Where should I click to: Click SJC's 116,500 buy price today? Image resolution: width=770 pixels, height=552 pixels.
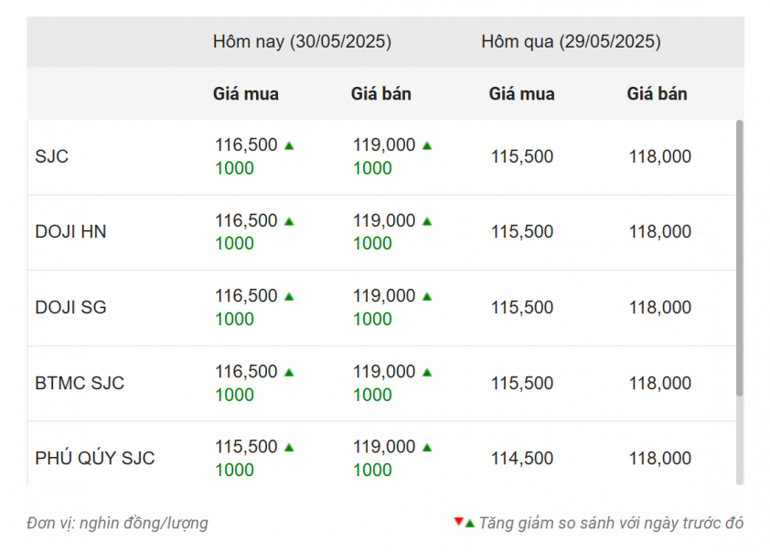click(246, 145)
